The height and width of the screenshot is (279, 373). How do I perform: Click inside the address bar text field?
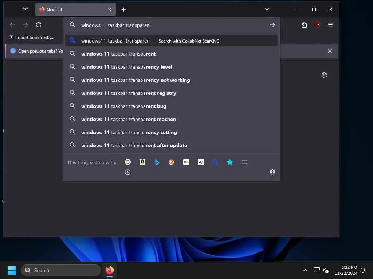coord(173,25)
